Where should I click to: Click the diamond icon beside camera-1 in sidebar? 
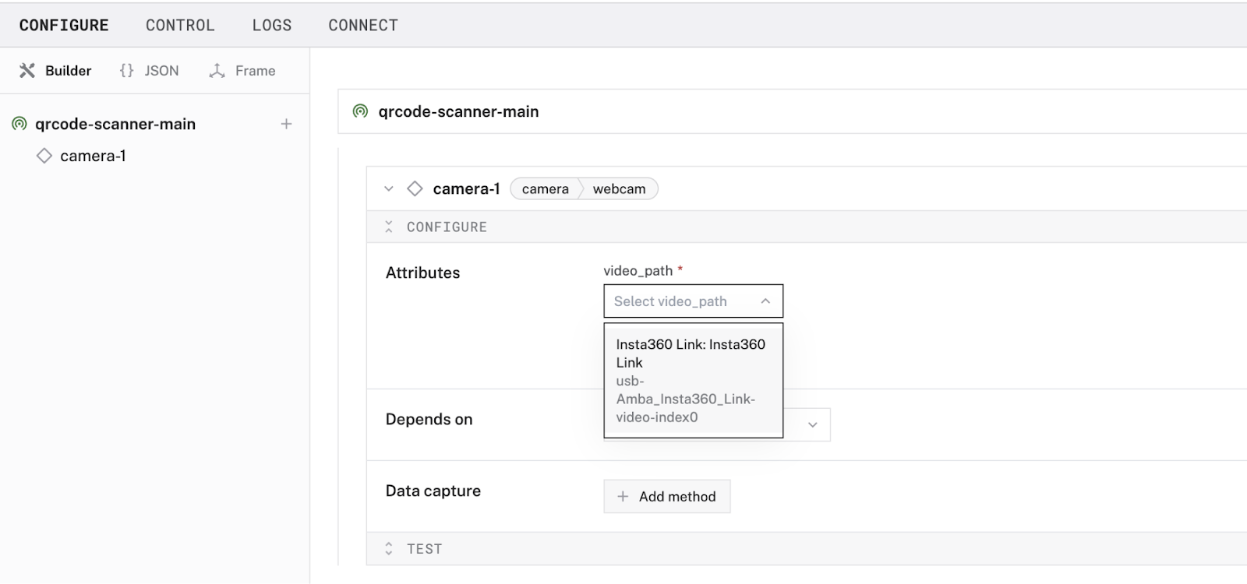[44, 156]
